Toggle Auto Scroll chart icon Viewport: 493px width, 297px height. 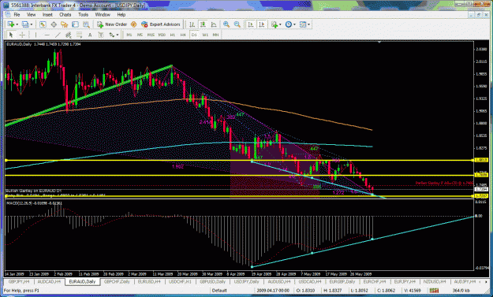pos(251,24)
